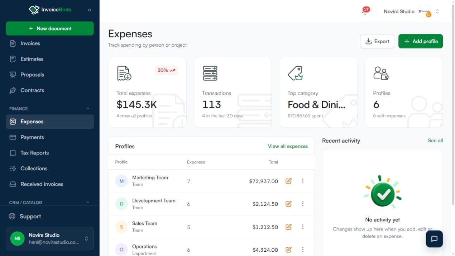Open the Novira Studio account switcher chevrons
Viewport: 455px width, 256px height.
(437, 11)
